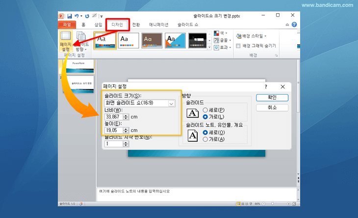Click the OK (확인) button

tap(272, 97)
